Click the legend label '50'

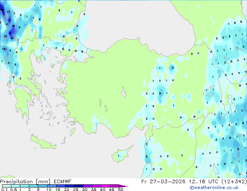click(121, 189)
